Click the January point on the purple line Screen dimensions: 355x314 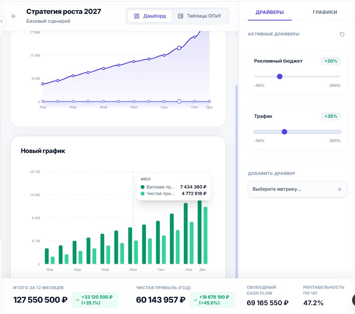(x=43, y=84)
